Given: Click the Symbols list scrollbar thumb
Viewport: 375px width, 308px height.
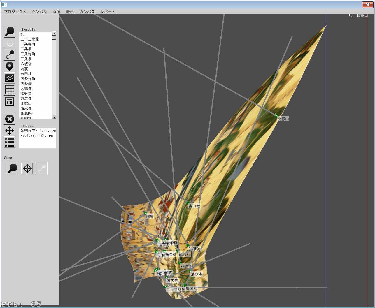Looking at the screenshot, I should tap(54, 37).
